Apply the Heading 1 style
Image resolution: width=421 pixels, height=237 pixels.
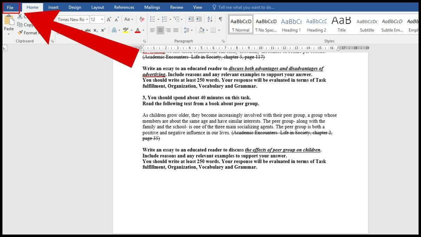click(291, 25)
